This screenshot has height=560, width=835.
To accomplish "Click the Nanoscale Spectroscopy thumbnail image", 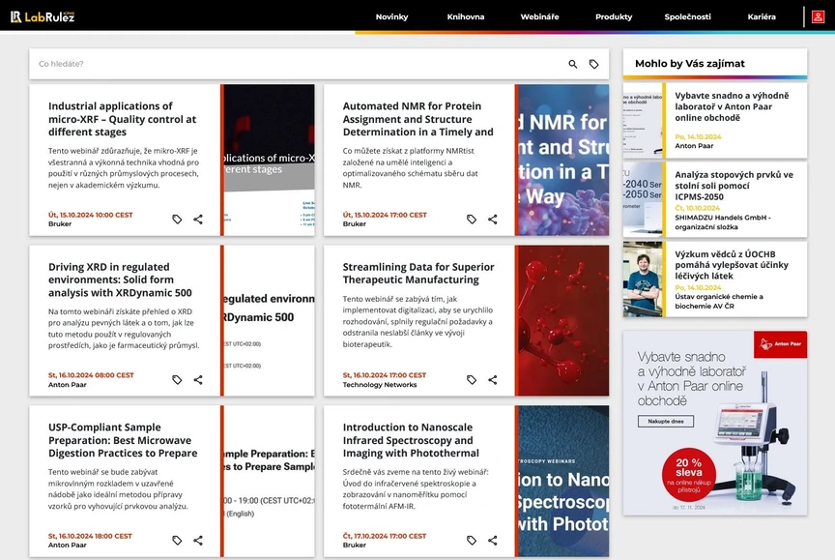I will pyautogui.click(x=563, y=481).
